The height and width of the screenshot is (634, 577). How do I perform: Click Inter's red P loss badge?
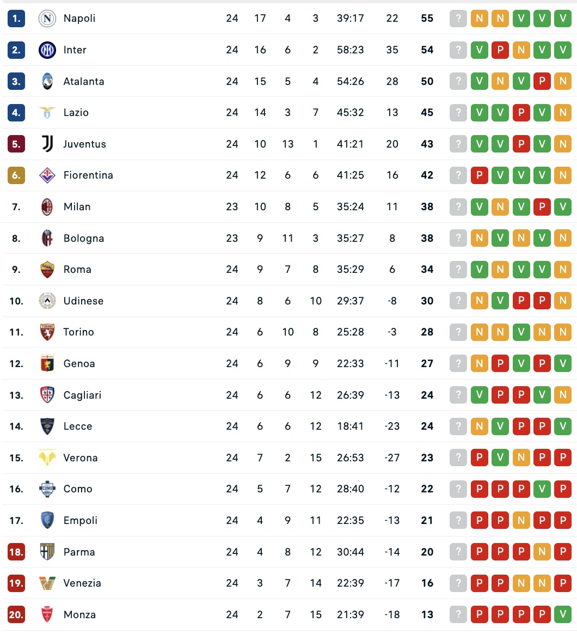(500, 50)
